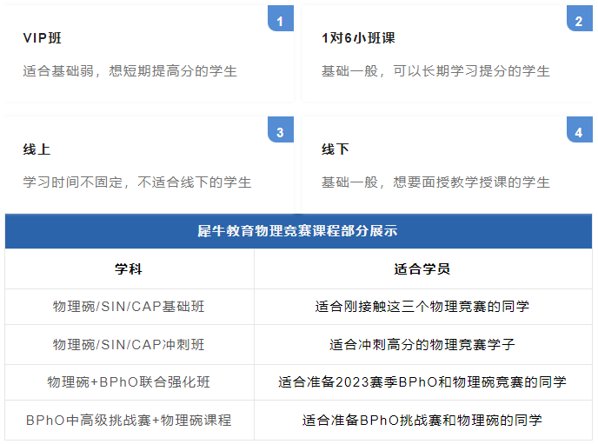The image size is (598, 444).
Task: Click text 基础一般，想要面授教学授课的学生
Action: tap(435, 182)
